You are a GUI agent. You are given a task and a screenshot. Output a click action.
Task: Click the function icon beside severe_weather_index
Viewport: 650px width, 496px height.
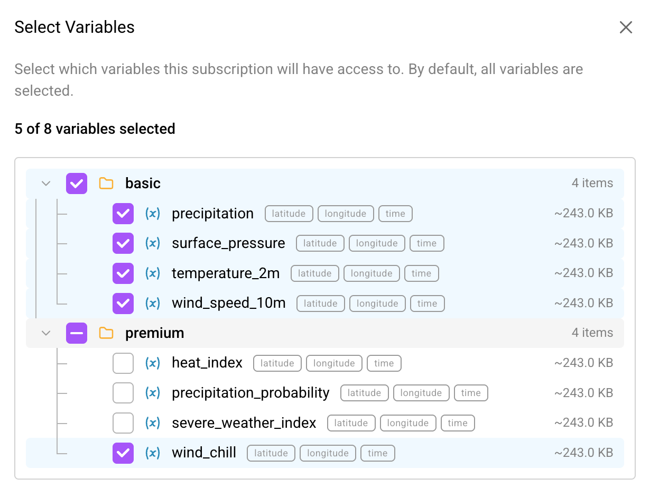[x=153, y=423]
